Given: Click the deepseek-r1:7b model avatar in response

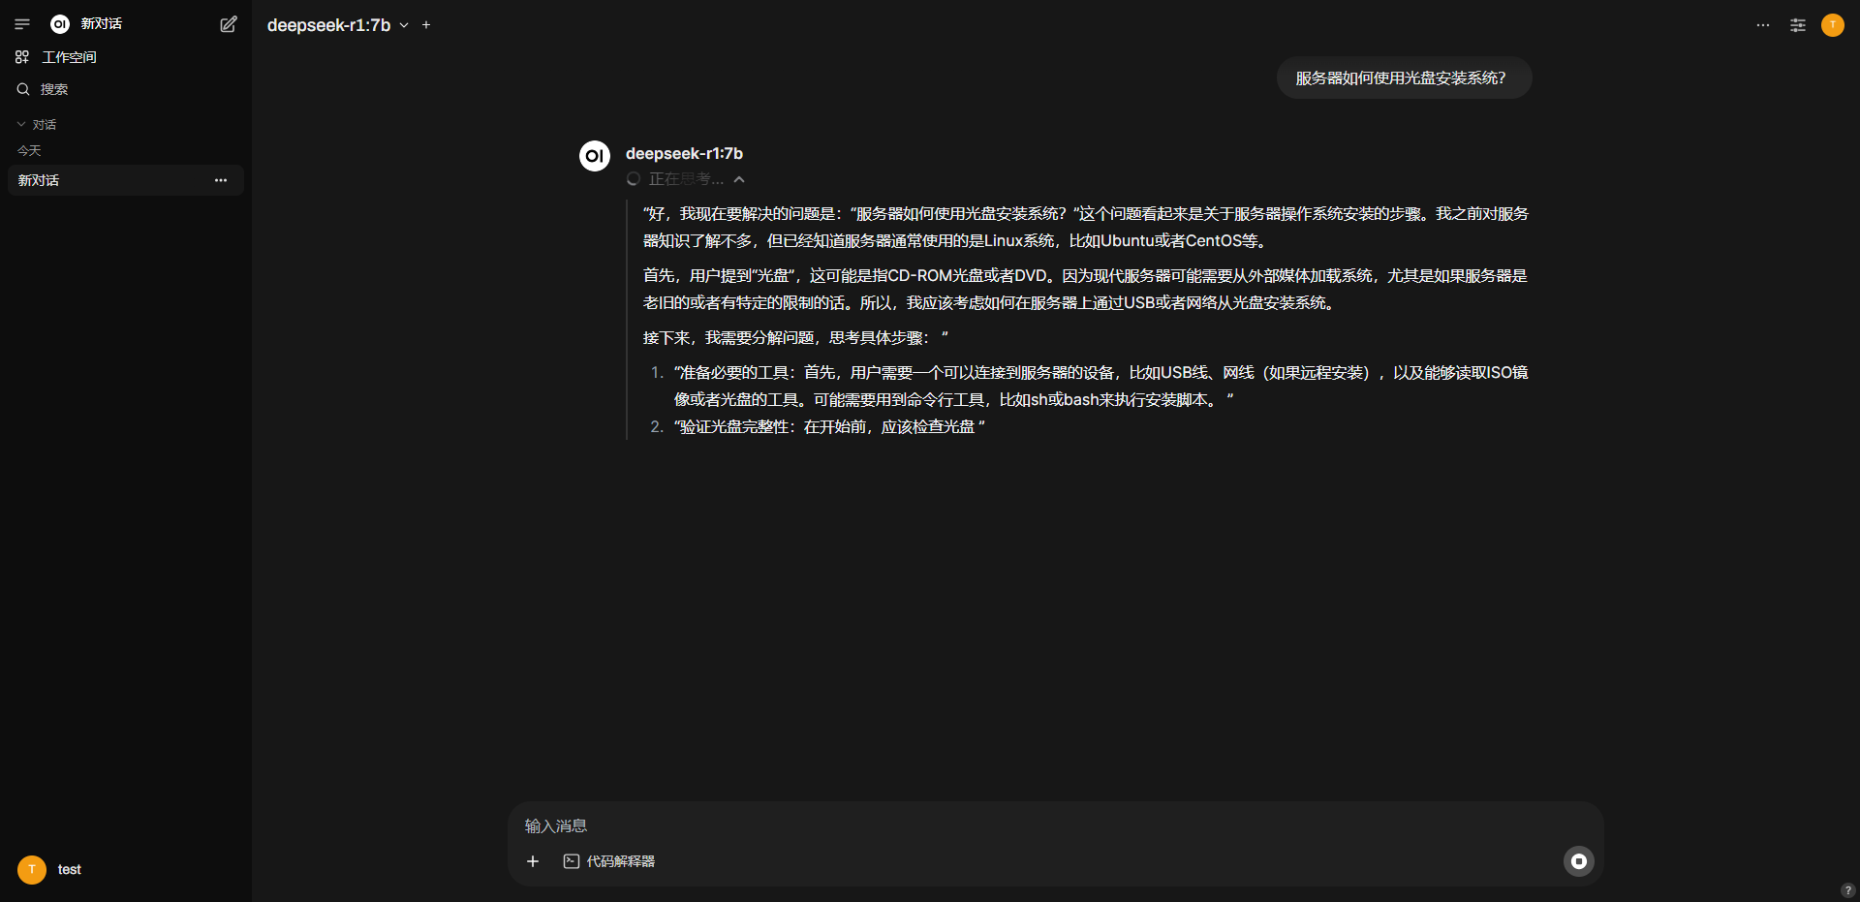Looking at the screenshot, I should pos(595,156).
